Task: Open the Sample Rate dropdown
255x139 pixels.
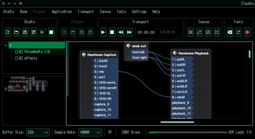Action: pos(90,132)
